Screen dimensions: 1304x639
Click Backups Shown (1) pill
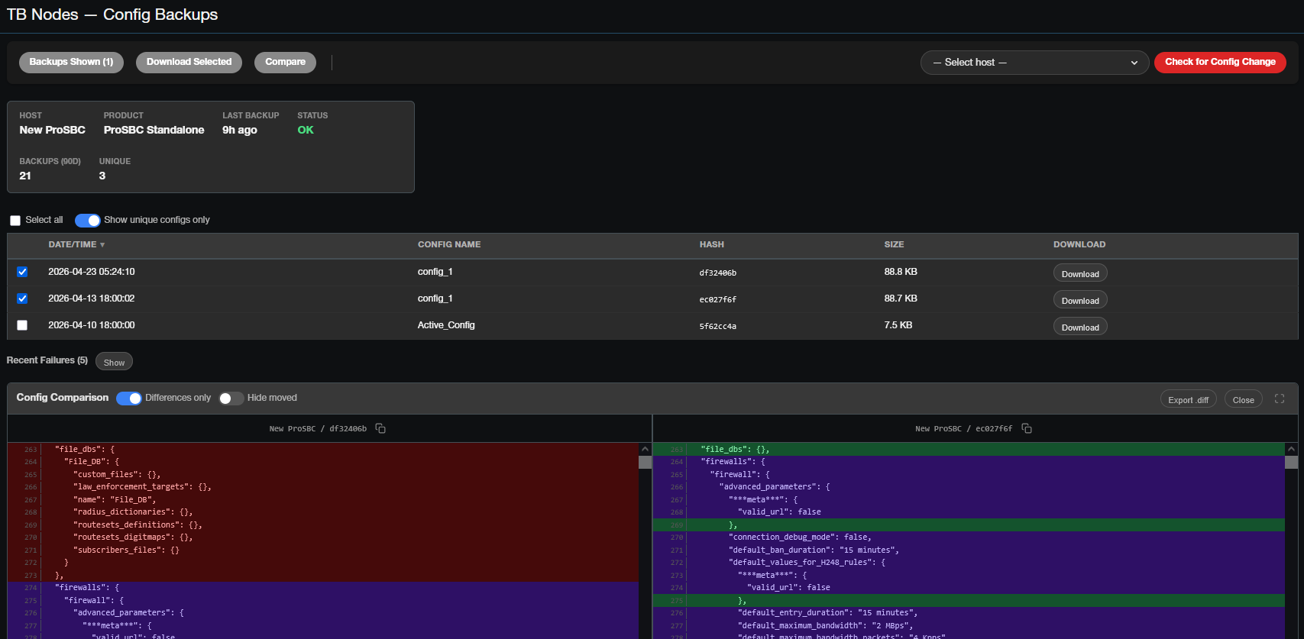click(x=71, y=62)
